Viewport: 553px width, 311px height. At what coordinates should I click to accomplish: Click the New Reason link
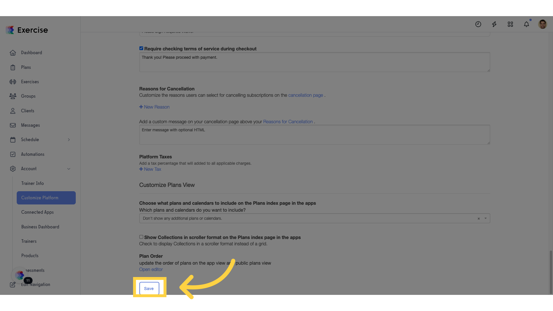click(x=157, y=107)
